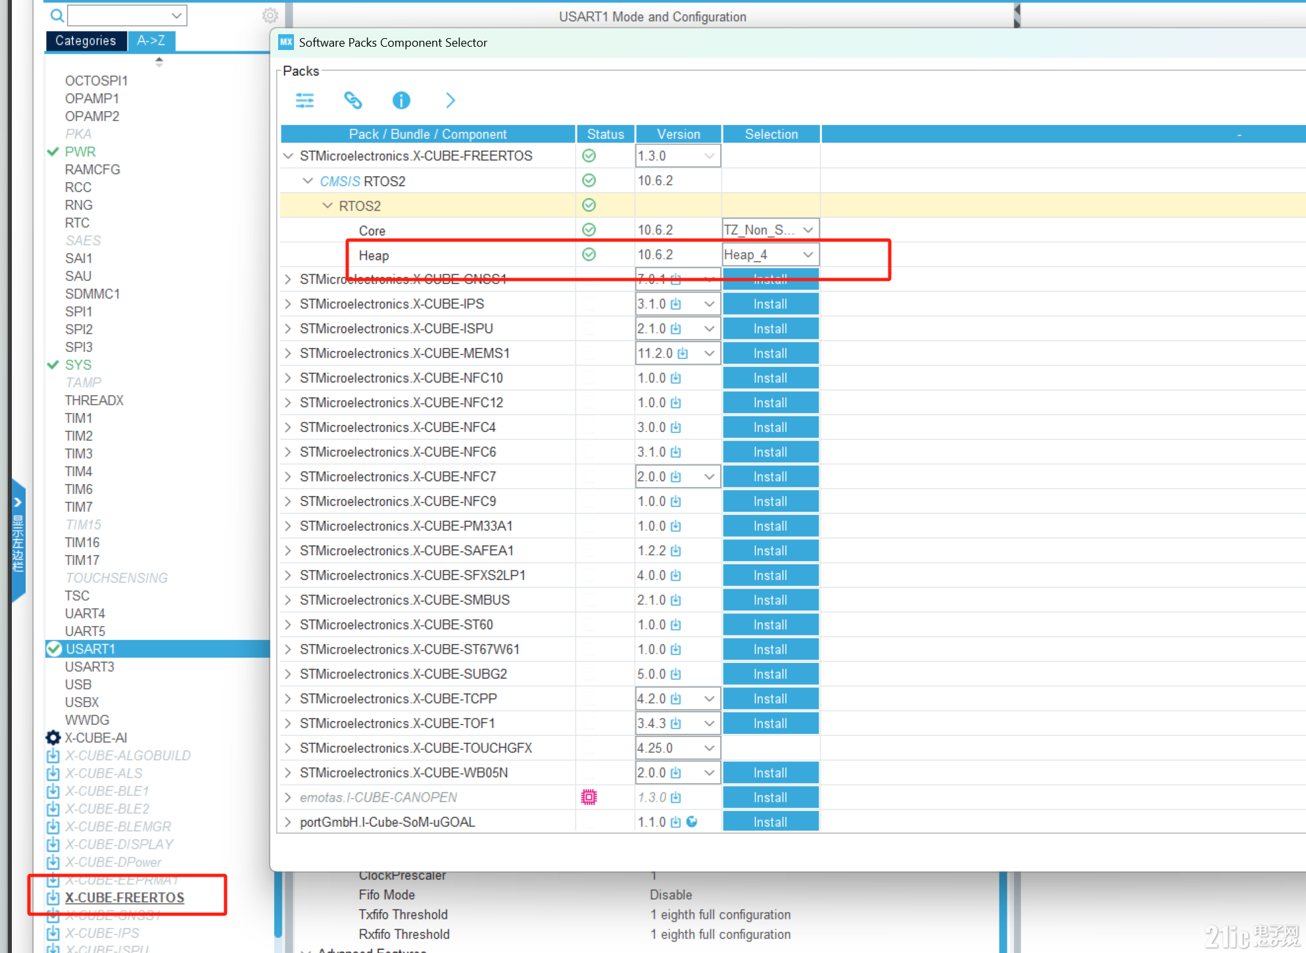This screenshot has width=1306, height=953.
Task: Expand the emotas.I-CUBE-CANOPEN pack
Action: (288, 797)
